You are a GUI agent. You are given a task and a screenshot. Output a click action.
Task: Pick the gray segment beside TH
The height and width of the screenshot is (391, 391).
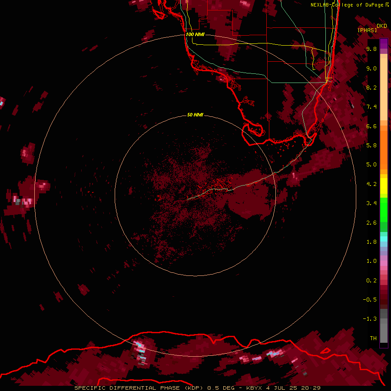384,333
